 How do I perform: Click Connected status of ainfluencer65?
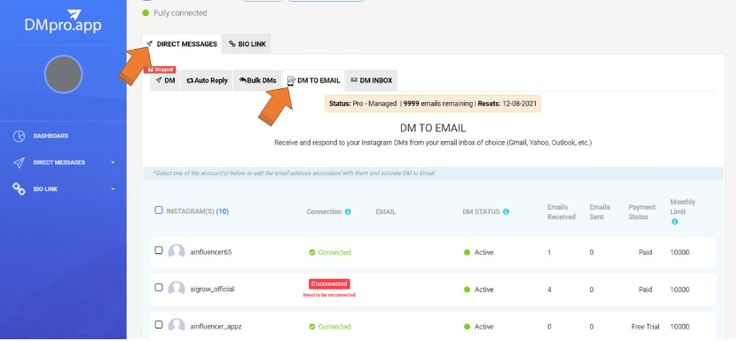(x=330, y=252)
